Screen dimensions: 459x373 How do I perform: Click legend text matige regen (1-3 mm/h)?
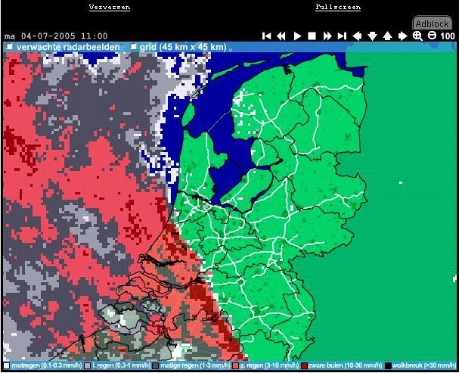point(195,365)
